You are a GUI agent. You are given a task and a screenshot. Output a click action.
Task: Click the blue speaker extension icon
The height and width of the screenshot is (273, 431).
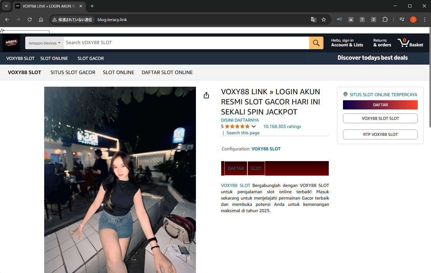[339, 20]
